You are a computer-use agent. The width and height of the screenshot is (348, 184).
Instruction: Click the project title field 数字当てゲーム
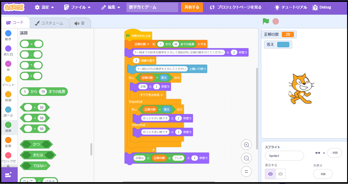[152, 7]
